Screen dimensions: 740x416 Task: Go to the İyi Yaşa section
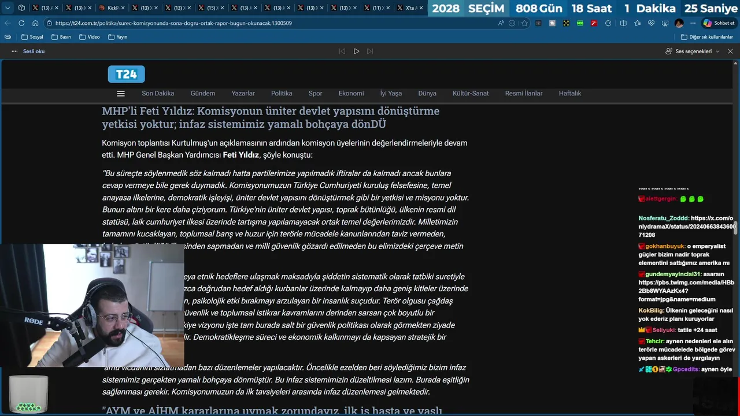pos(391,94)
